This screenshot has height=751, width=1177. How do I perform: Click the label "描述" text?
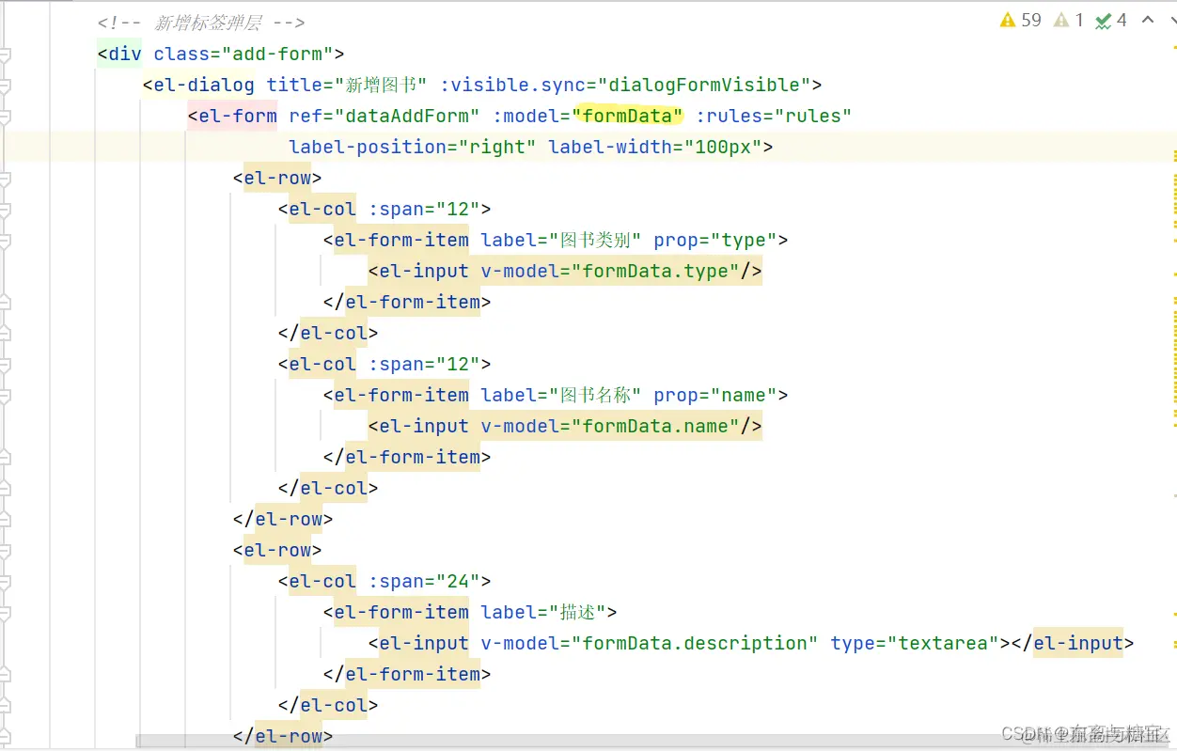578,612
